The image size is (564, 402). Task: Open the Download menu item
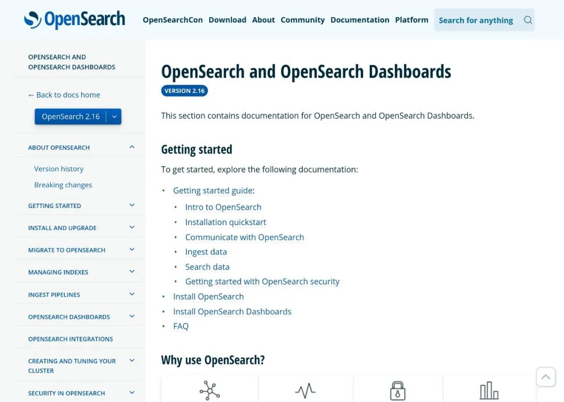pos(227,20)
